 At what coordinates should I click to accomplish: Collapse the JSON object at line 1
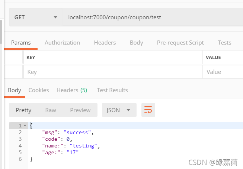point(25,126)
